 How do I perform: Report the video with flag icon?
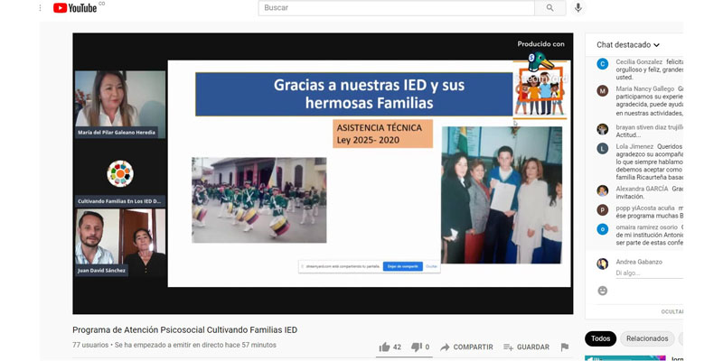pos(564,347)
